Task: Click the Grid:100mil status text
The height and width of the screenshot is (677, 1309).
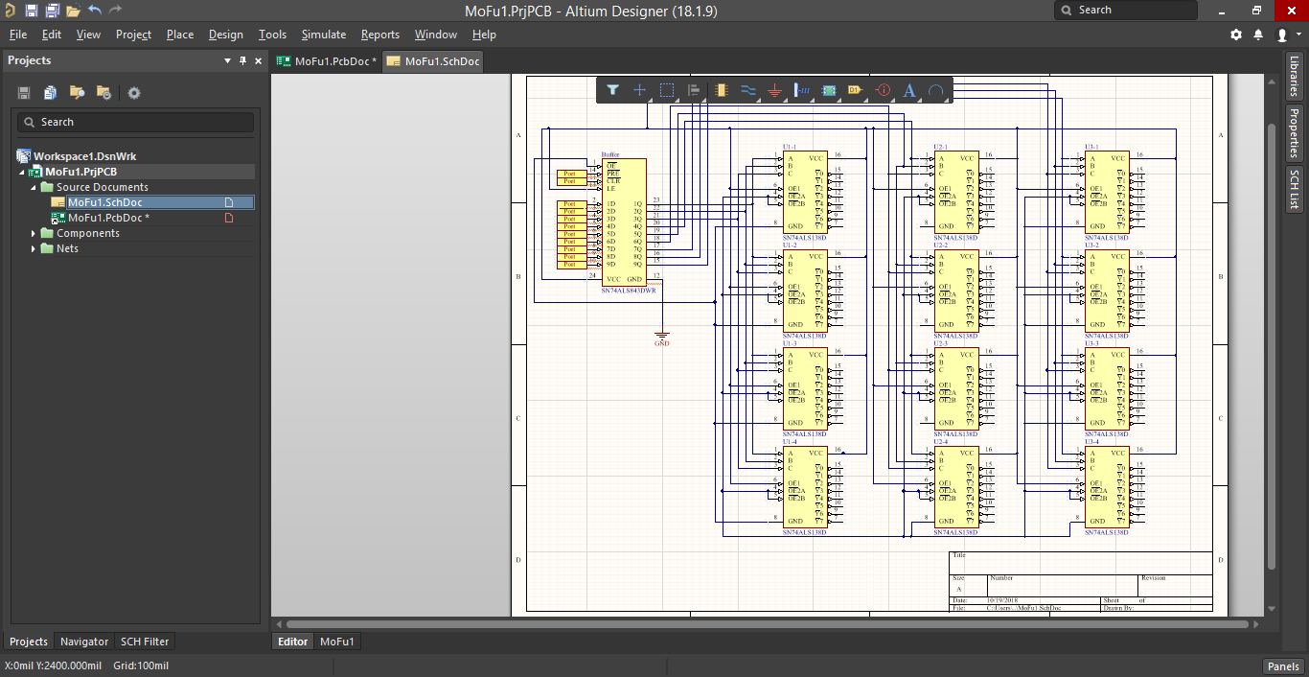Action: pos(141,665)
